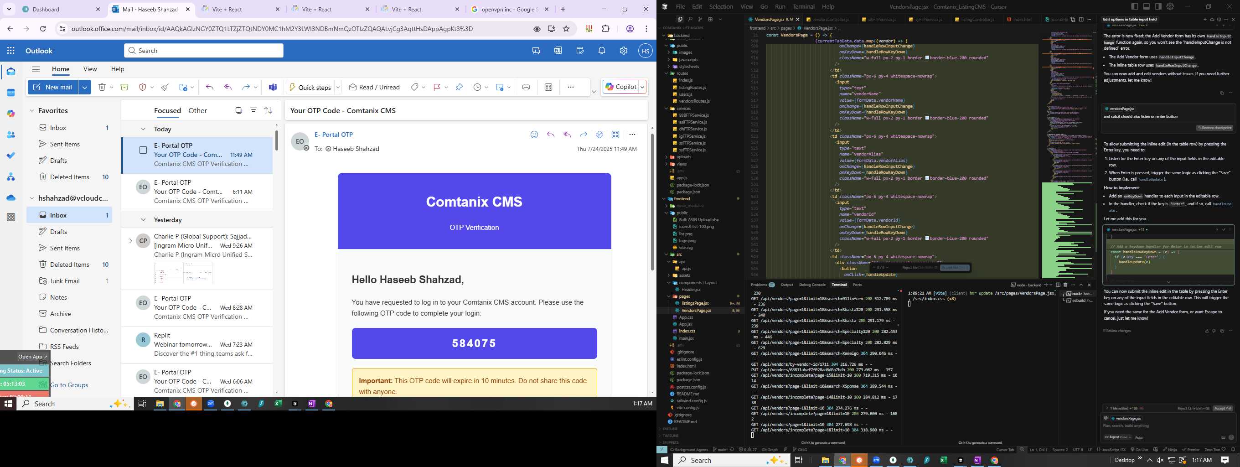1240x467 pixels.
Task: Open the Selection menu in Cursor
Action: tap(721, 7)
